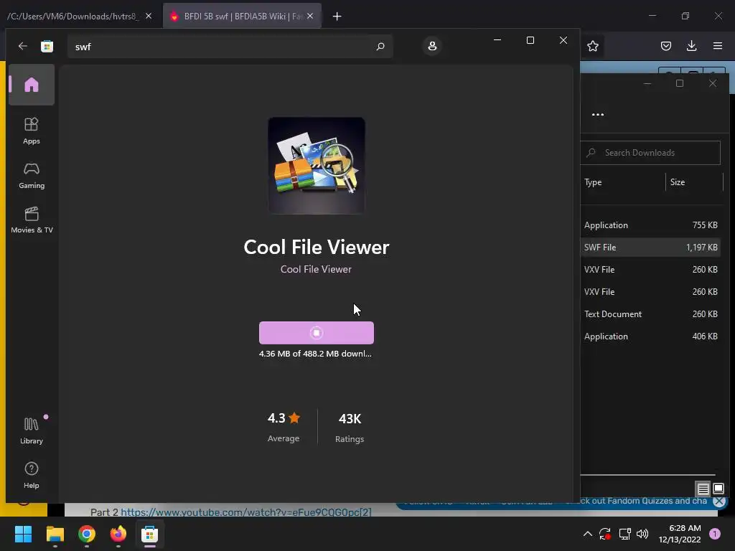Select Home in Store sidebar

[x=32, y=85]
